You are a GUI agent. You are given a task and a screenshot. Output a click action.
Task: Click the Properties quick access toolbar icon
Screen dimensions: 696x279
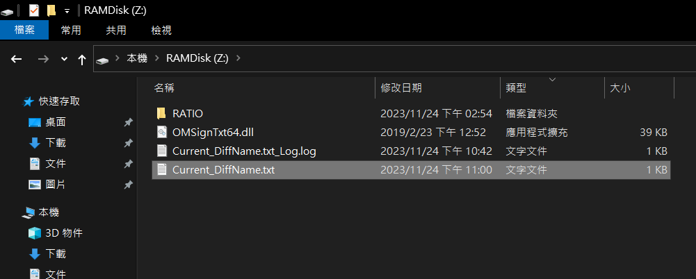tap(34, 10)
